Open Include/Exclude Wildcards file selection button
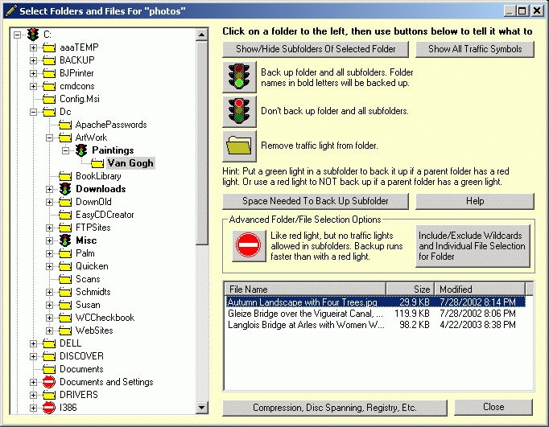 (473, 246)
